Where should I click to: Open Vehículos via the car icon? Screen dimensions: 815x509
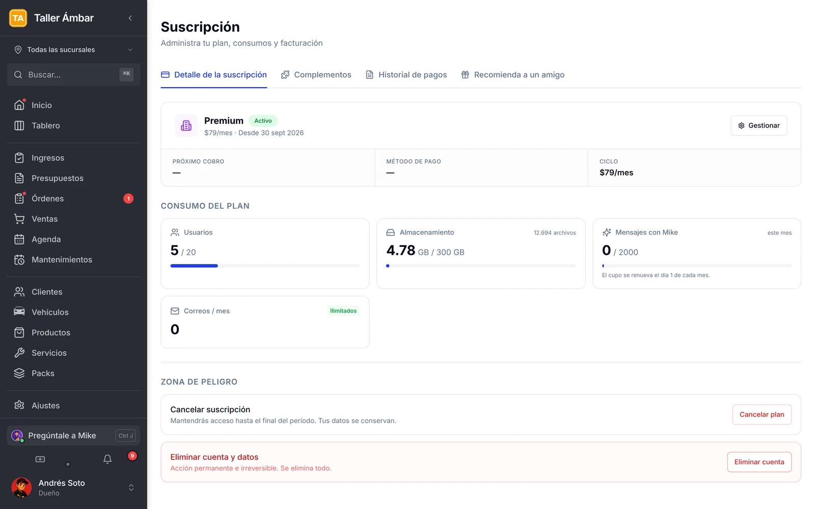(x=19, y=312)
